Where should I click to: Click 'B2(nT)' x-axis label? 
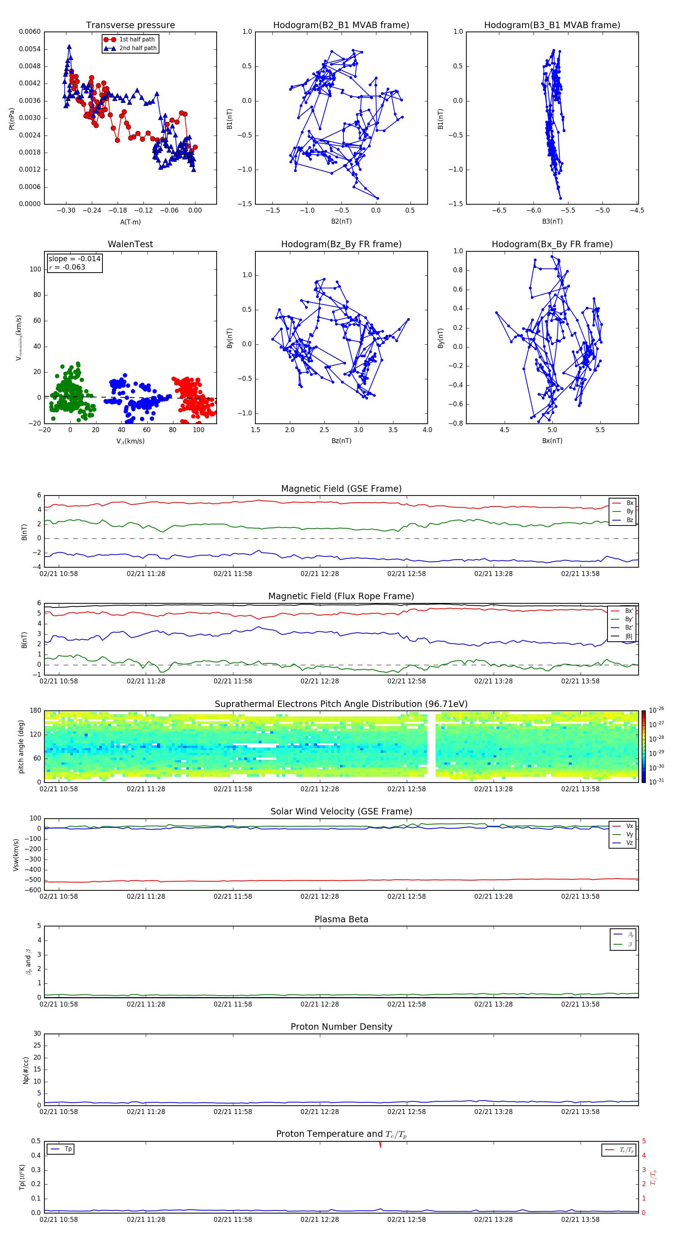tap(341, 221)
